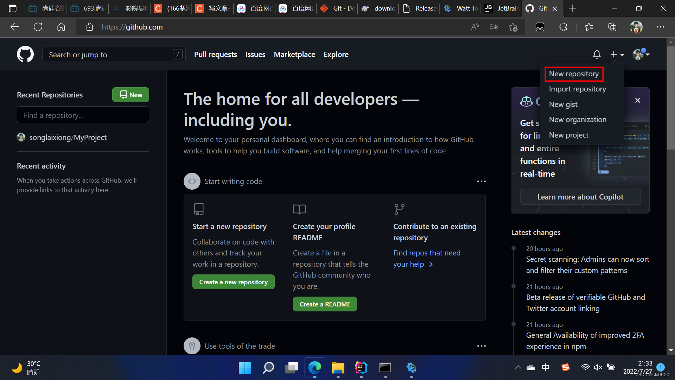Add page to favorites star icon
675x380 pixels.
[513, 27]
